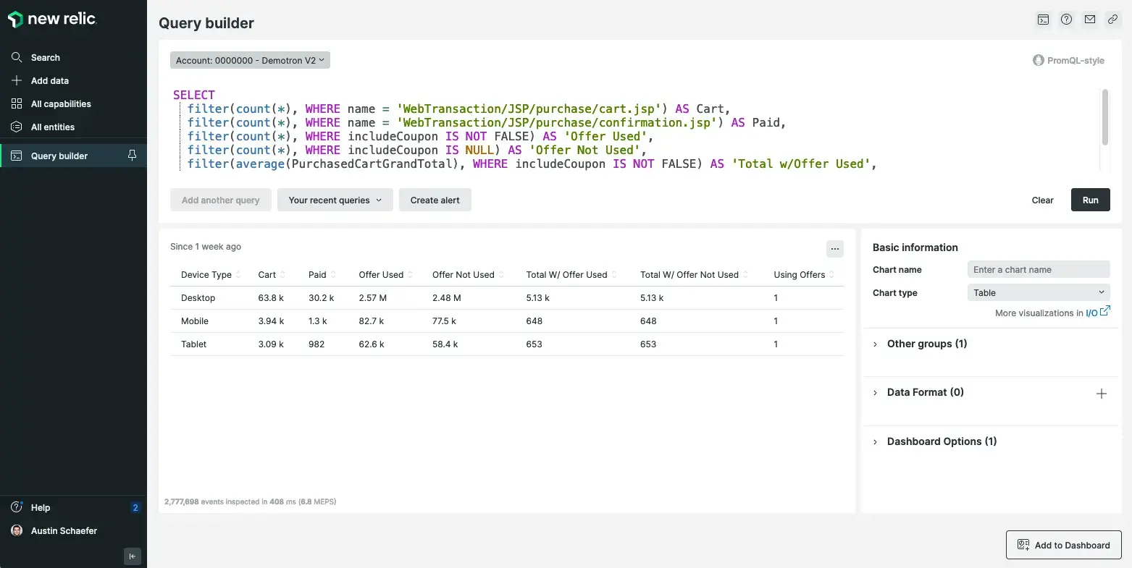Click the query editor vertical scrollbar
1132x568 pixels.
(x=1104, y=117)
